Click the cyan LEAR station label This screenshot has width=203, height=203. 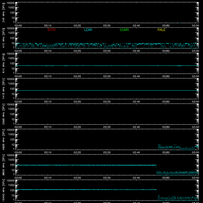(x=88, y=30)
